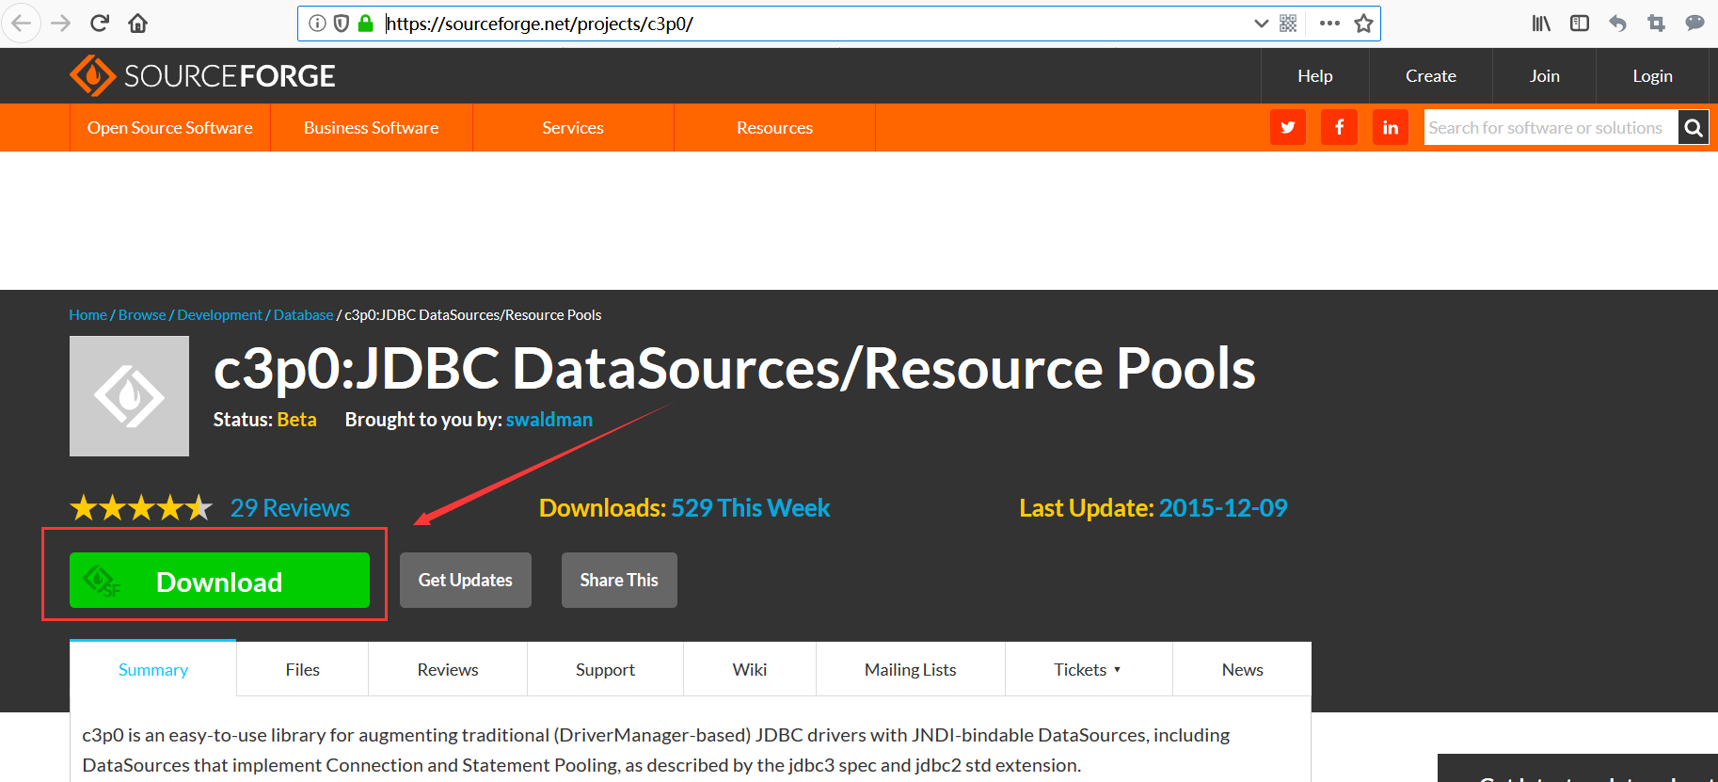Click the undo arrow toolbar icon
The height and width of the screenshot is (782, 1718).
click(x=1618, y=24)
